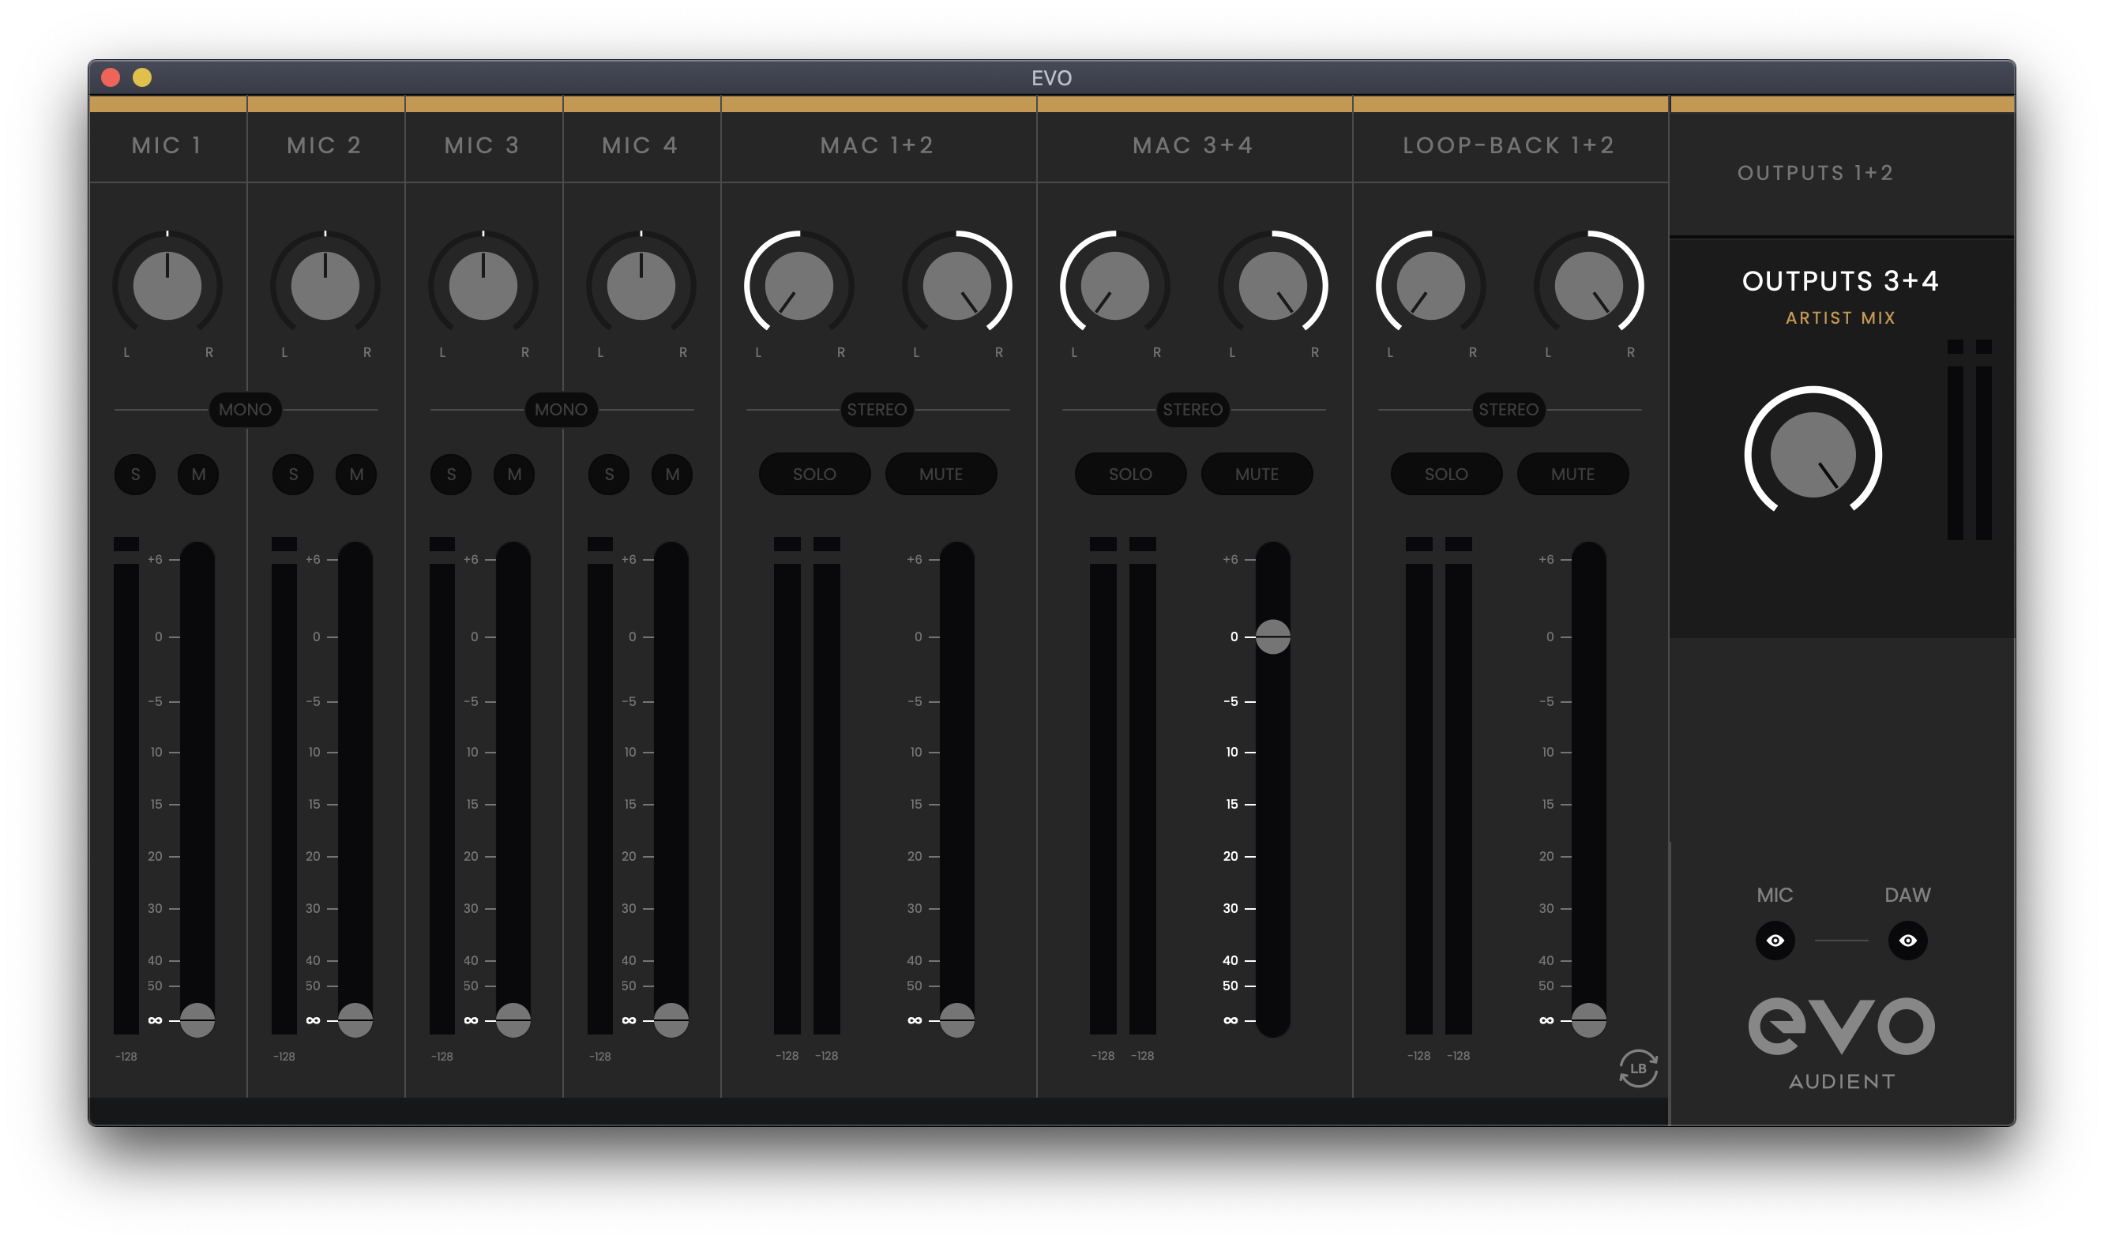
Task: Click the MIC 3 fader handle
Action: pyautogui.click(x=513, y=1020)
